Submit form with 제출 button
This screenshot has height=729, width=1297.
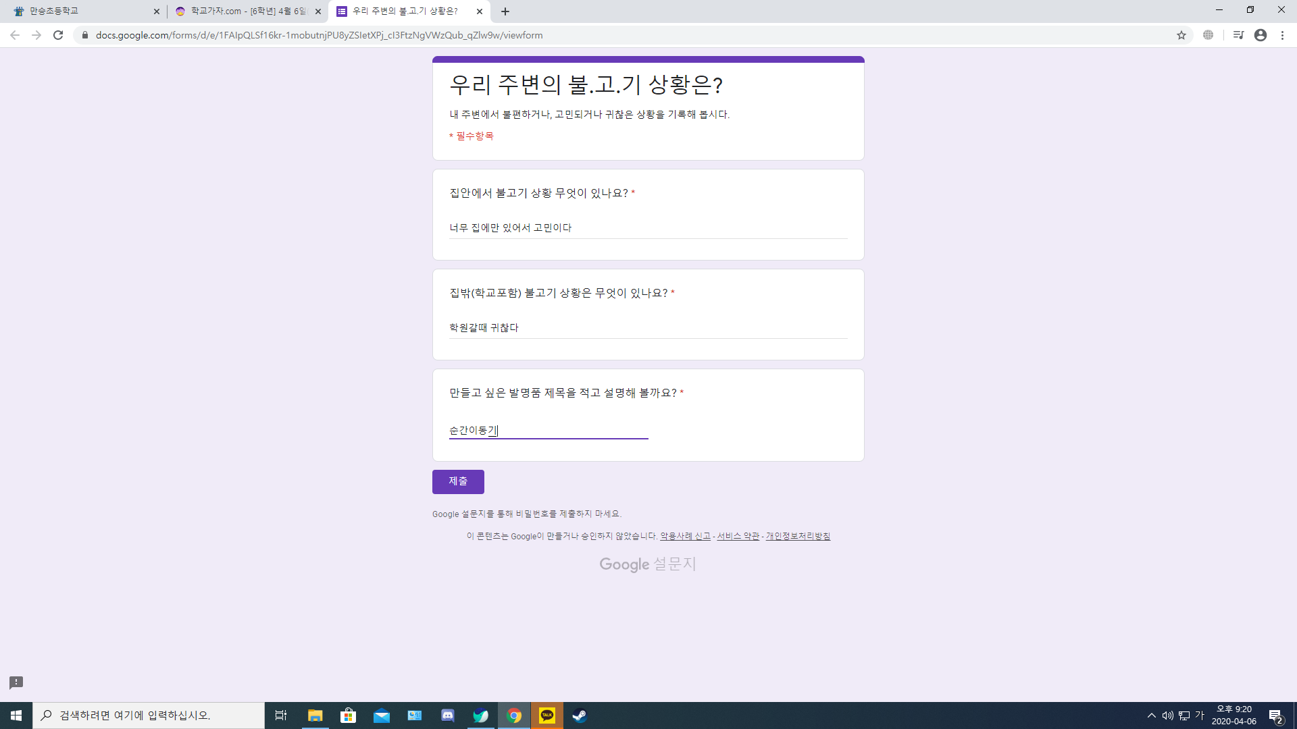(458, 481)
